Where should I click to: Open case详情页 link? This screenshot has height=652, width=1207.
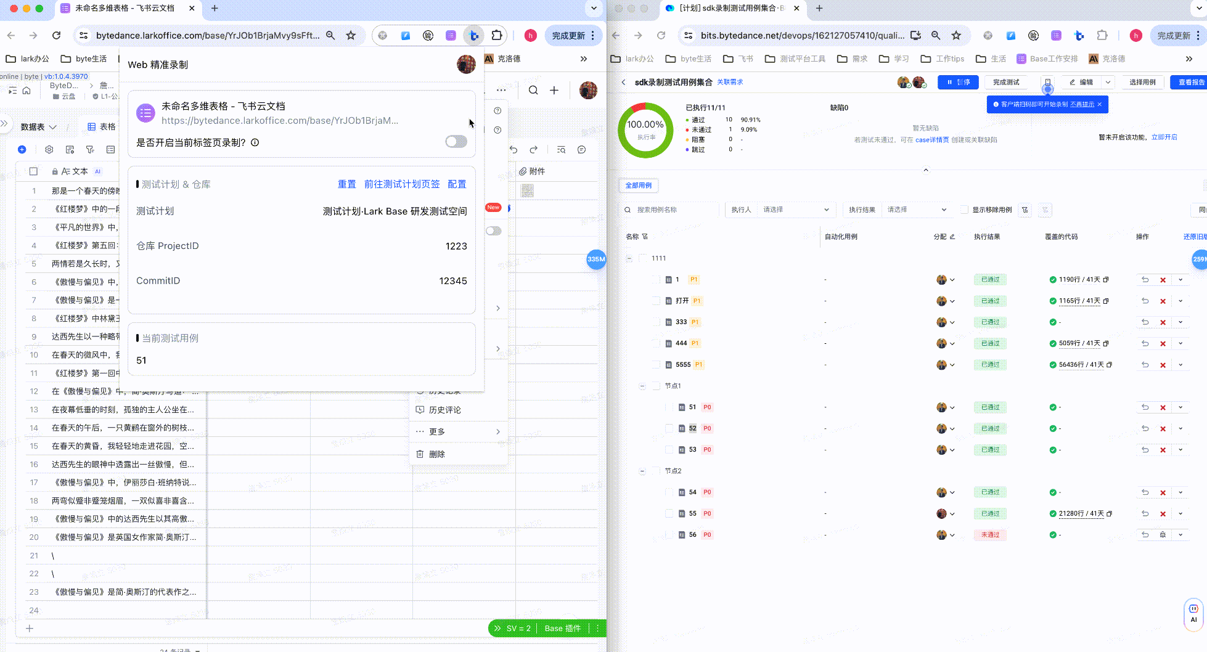pyautogui.click(x=932, y=140)
